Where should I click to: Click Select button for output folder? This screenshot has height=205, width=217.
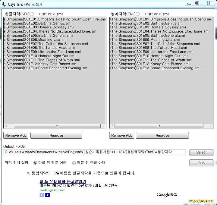[201, 153]
